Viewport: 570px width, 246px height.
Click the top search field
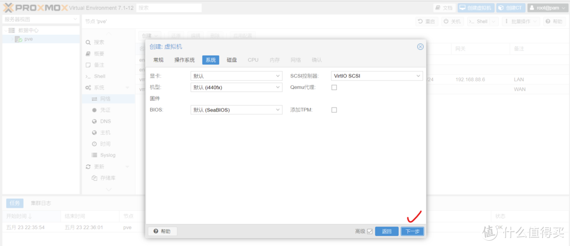pos(169,7)
